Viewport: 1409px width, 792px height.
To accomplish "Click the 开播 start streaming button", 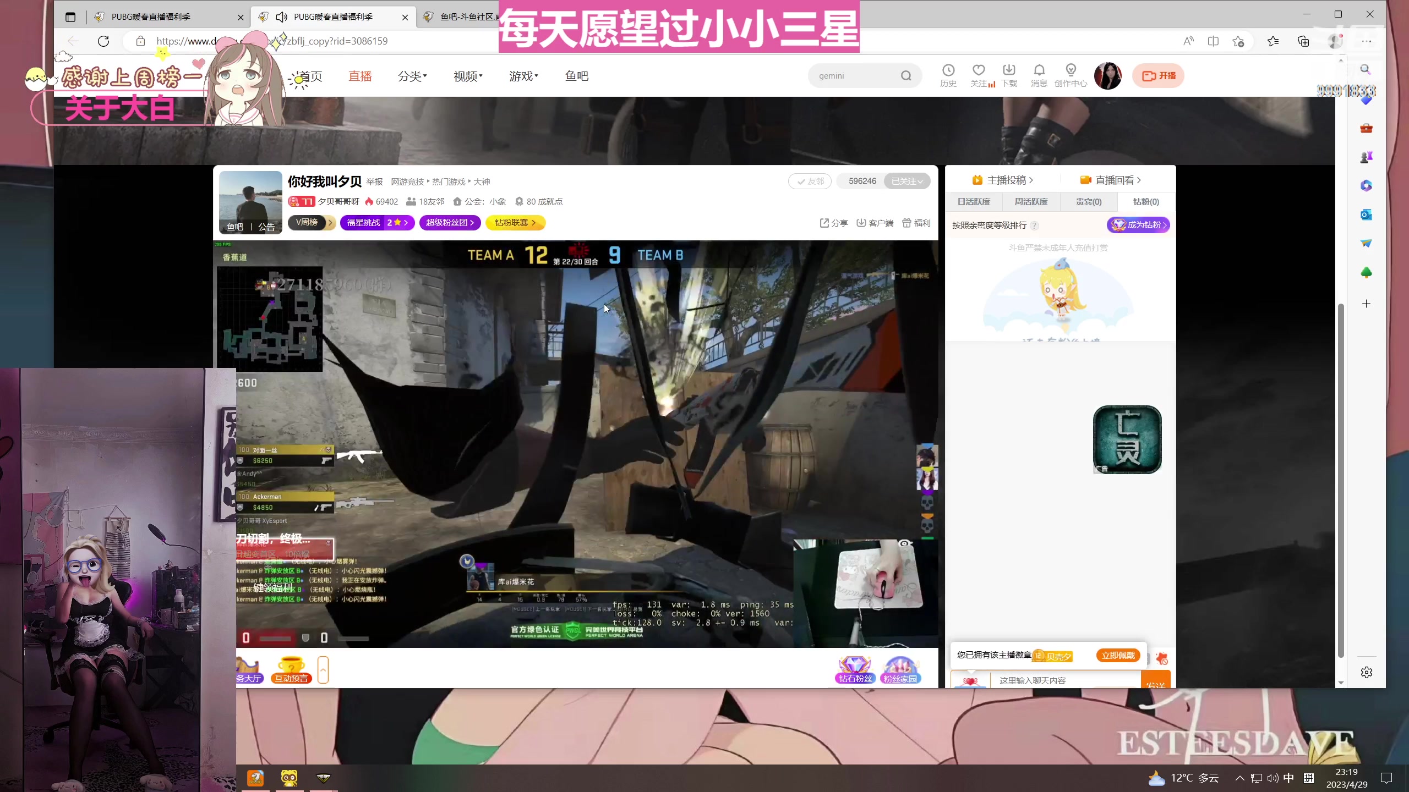I will (1159, 76).
